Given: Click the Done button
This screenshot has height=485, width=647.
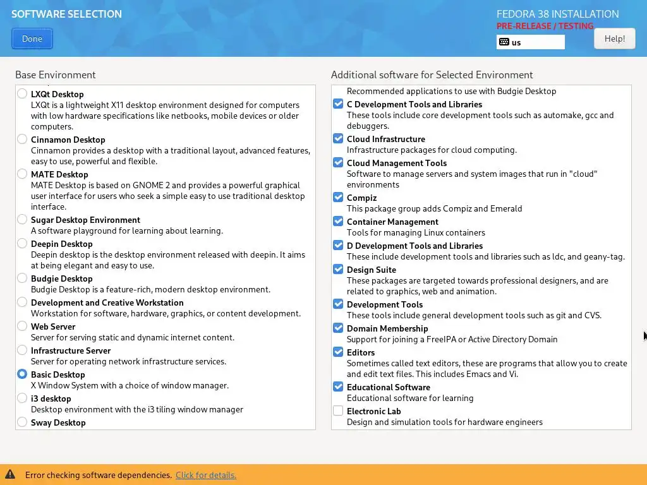Looking at the screenshot, I should pos(32,39).
